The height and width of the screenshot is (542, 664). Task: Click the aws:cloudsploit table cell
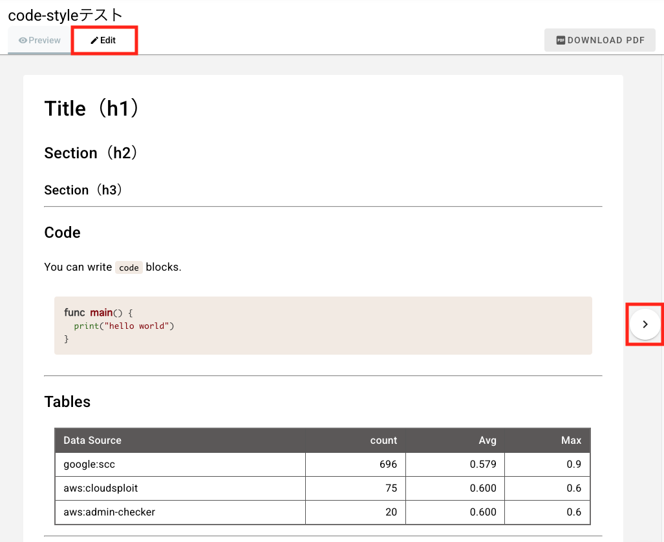coord(180,488)
